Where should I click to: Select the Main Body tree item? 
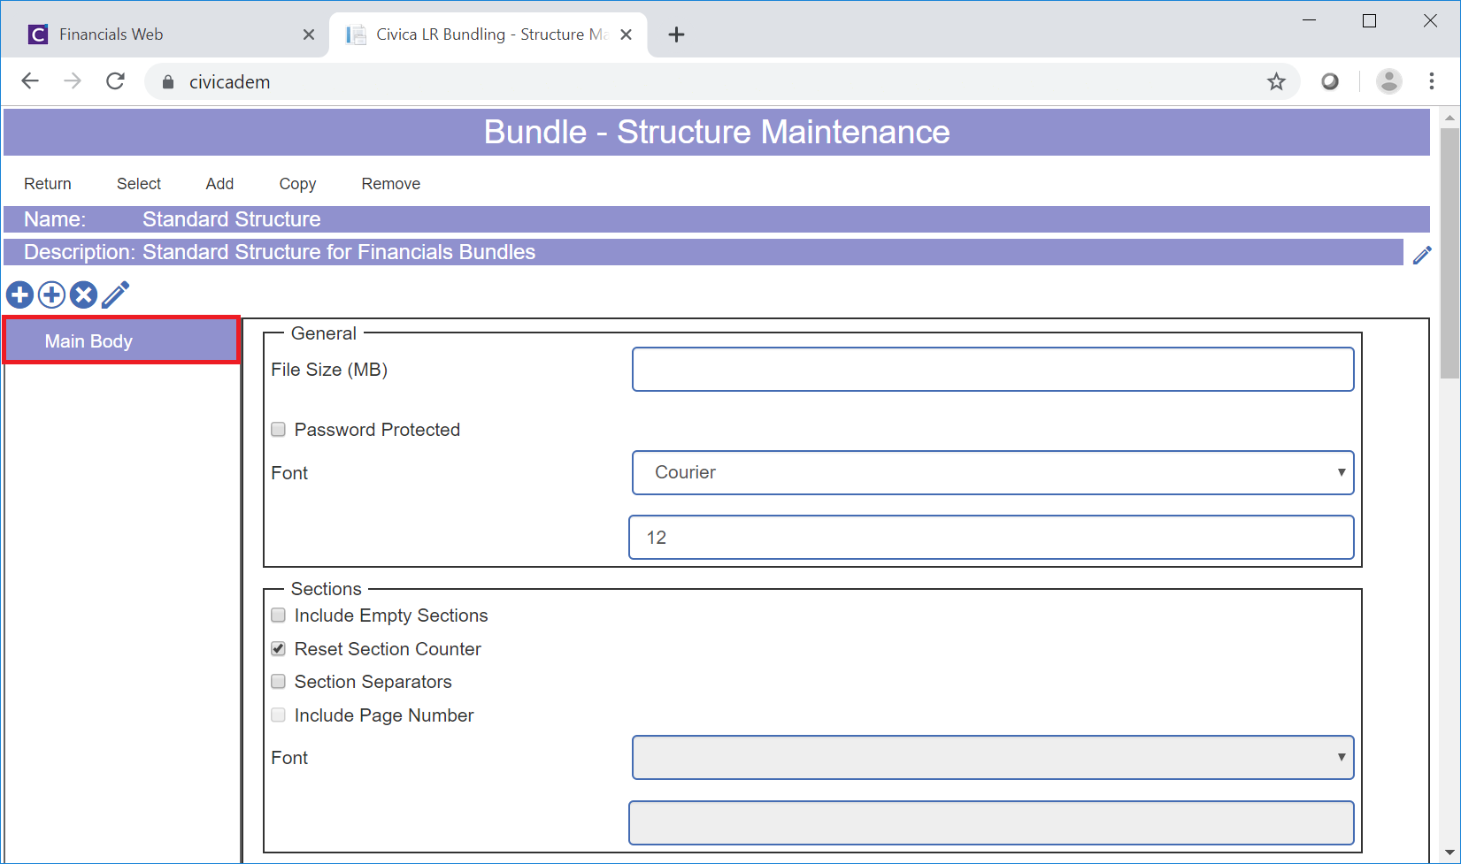pyautogui.click(x=121, y=340)
